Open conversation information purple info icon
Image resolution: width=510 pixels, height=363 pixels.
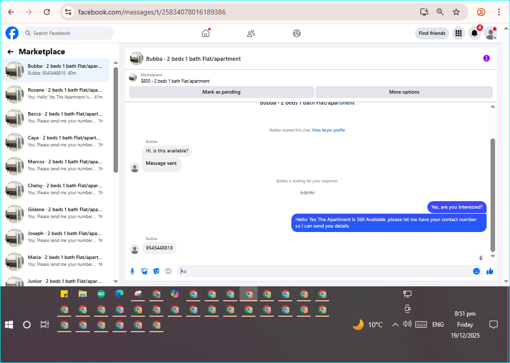click(486, 58)
